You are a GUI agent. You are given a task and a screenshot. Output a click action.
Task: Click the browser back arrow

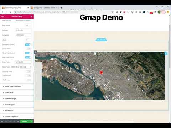tap(3, 12)
